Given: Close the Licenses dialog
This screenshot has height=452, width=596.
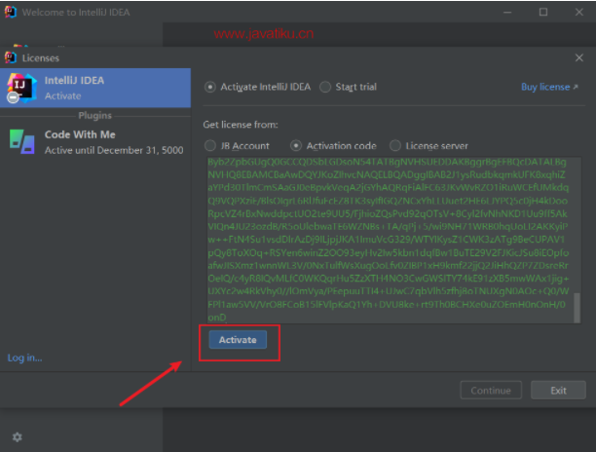Looking at the screenshot, I should coord(578,57).
